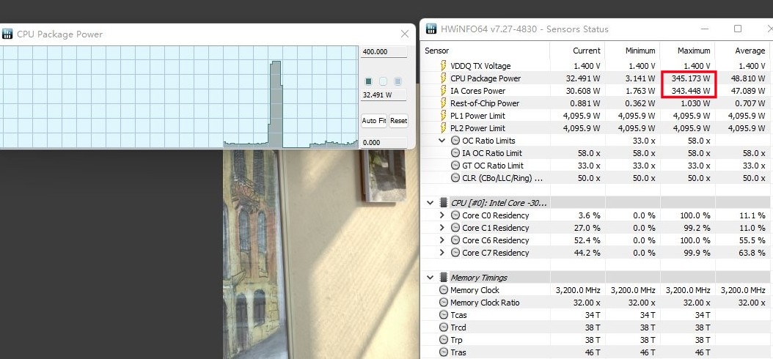
Task: Click the Memory Clock sensor clock icon
Action: coord(443,290)
